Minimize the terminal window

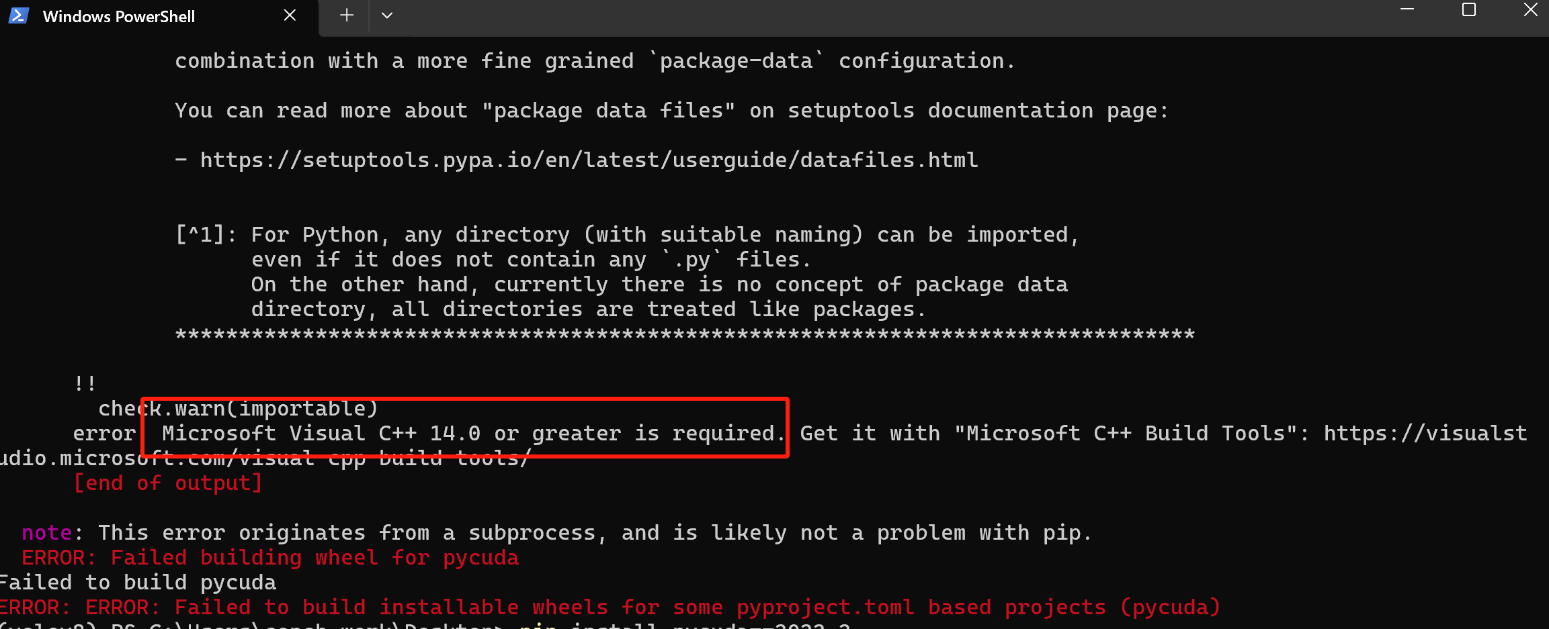click(x=1407, y=9)
